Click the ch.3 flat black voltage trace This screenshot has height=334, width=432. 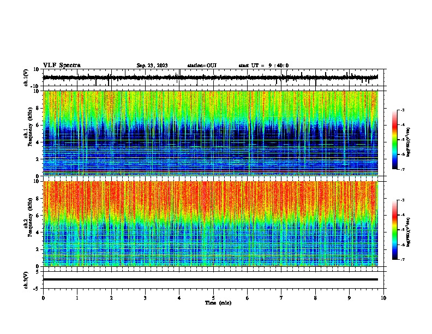click(211, 279)
